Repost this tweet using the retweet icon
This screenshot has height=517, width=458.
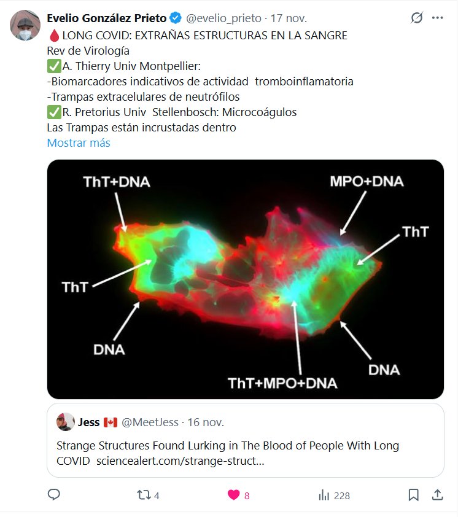(x=144, y=495)
